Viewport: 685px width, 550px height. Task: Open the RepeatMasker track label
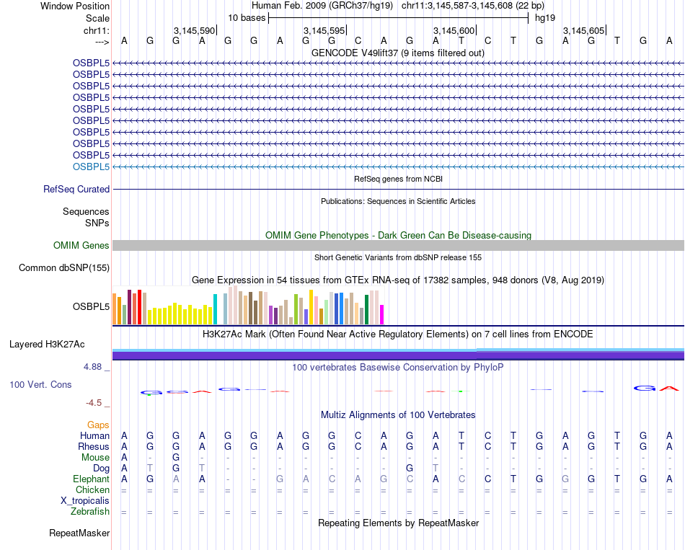79,533
